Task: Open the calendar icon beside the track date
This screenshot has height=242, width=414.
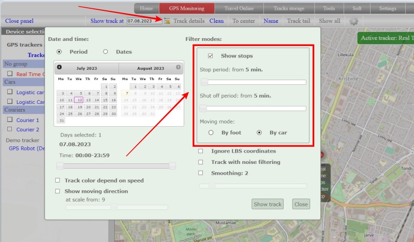Action: click(x=167, y=21)
